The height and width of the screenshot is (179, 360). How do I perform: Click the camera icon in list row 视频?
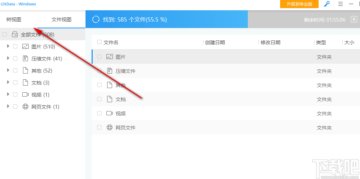[x=110, y=113]
